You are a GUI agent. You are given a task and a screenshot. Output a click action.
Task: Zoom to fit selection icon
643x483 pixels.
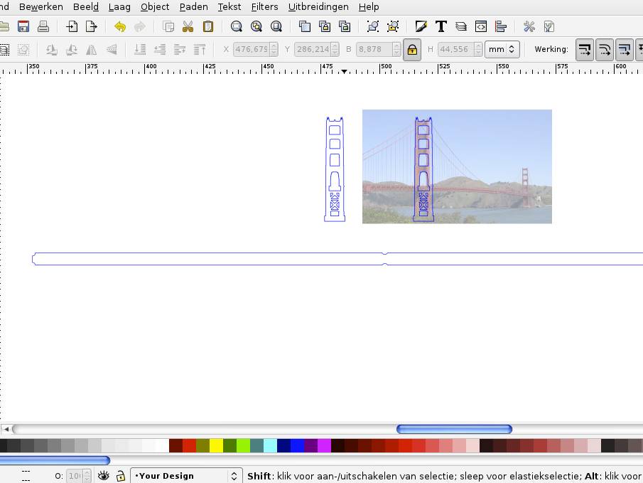(236, 27)
